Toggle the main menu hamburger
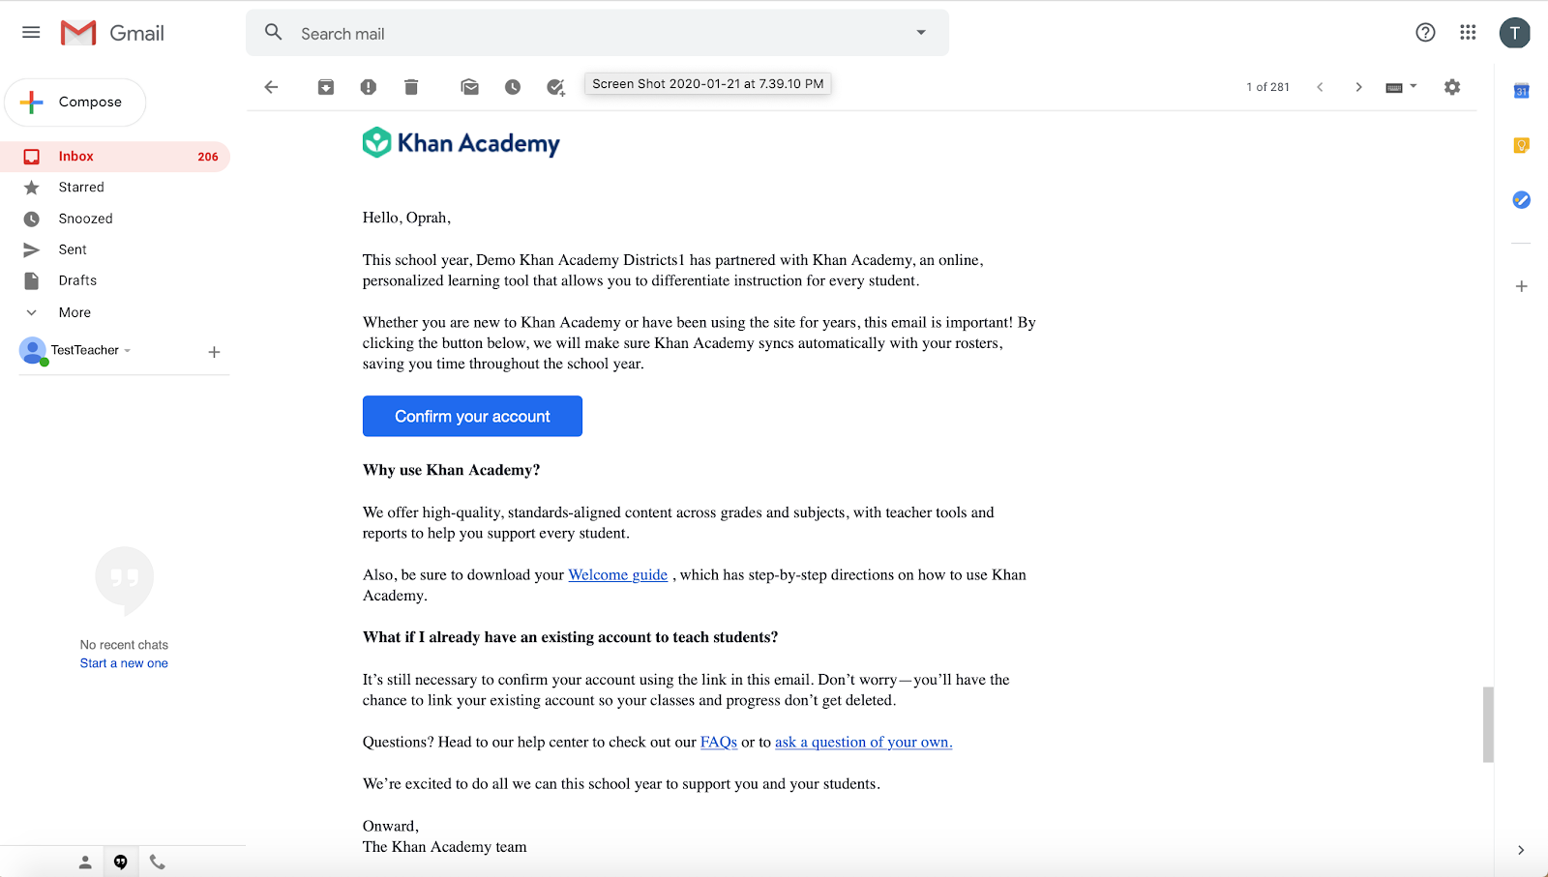The width and height of the screenshot is (1548, 877). click(x=31, y=33)
